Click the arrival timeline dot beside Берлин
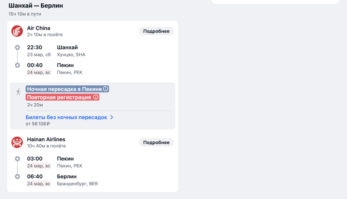 [x=17, y=176]
